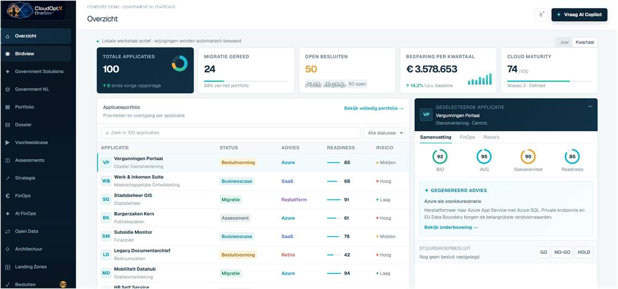Click the Strategie arrow icon
Image resolution: width=618 pixels, height=289 pixels.
click(8, 178)
